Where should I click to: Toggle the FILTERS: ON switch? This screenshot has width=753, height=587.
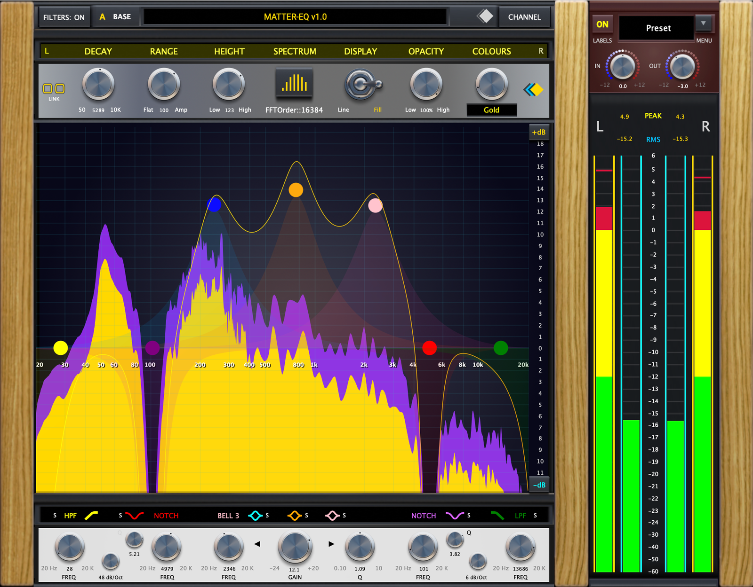tap(64, 17)
